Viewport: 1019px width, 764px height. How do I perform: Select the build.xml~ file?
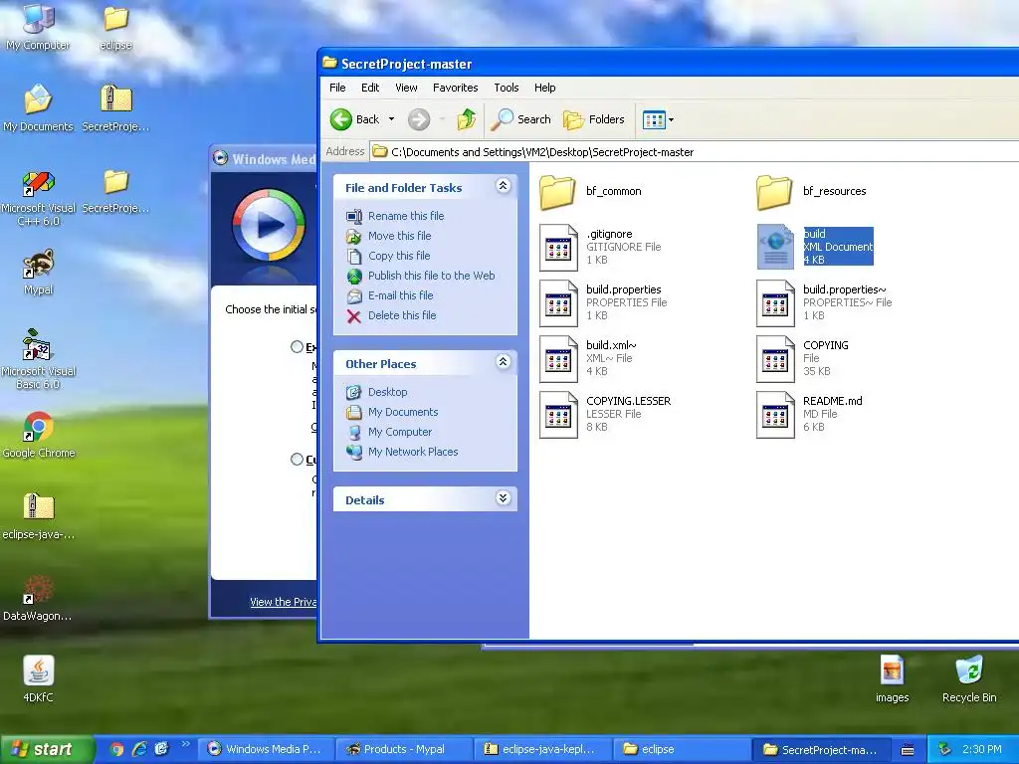pos(587,359)
